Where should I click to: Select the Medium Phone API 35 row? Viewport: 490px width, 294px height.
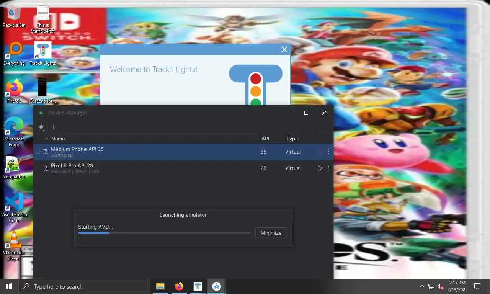(183, 152)
